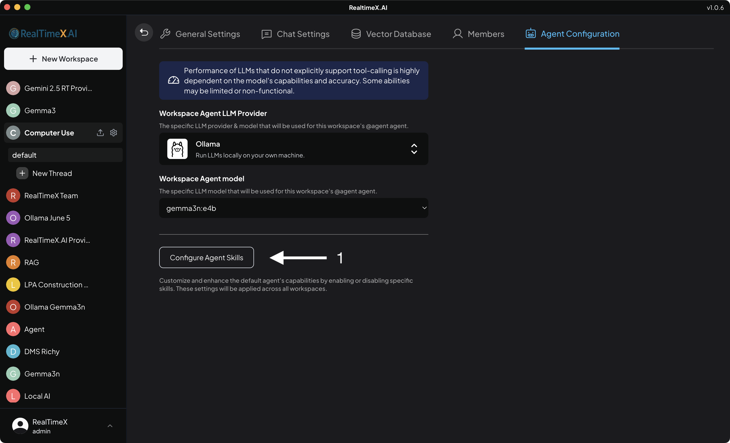The height and width of the screenshot is (443, 730).
Task: Select the default thread
Action: click(x=65, y=155)
